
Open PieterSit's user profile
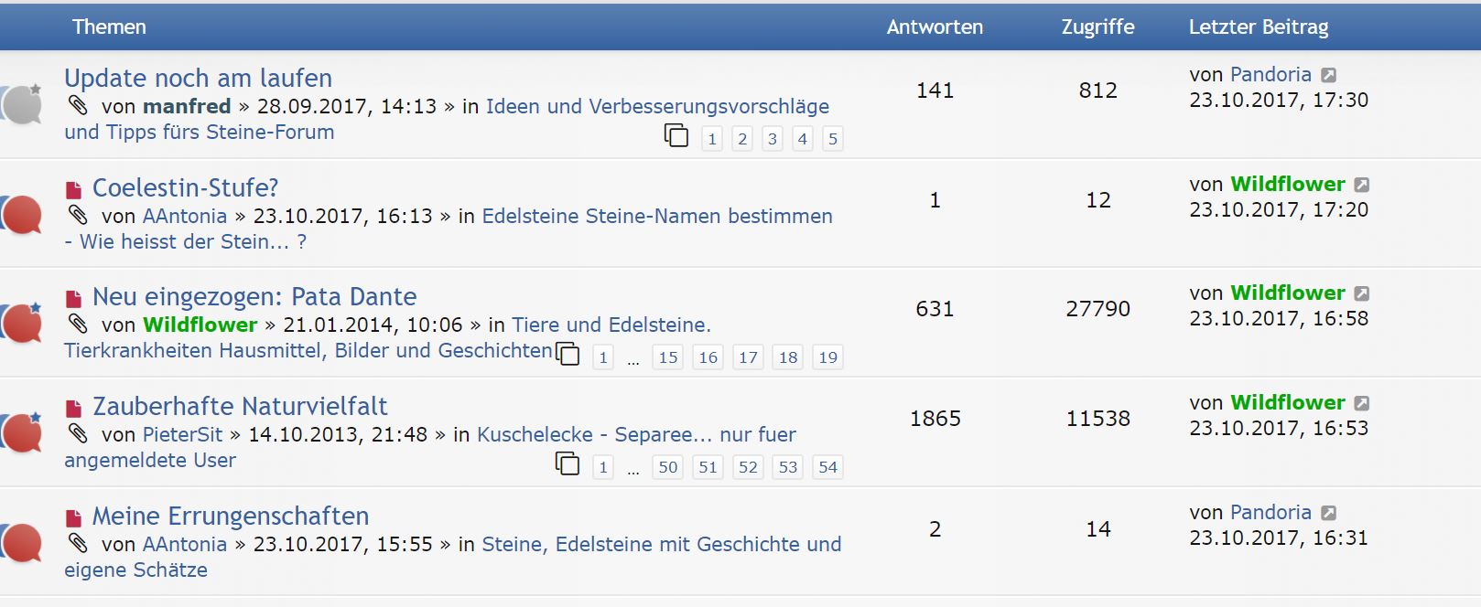[182, 435]
